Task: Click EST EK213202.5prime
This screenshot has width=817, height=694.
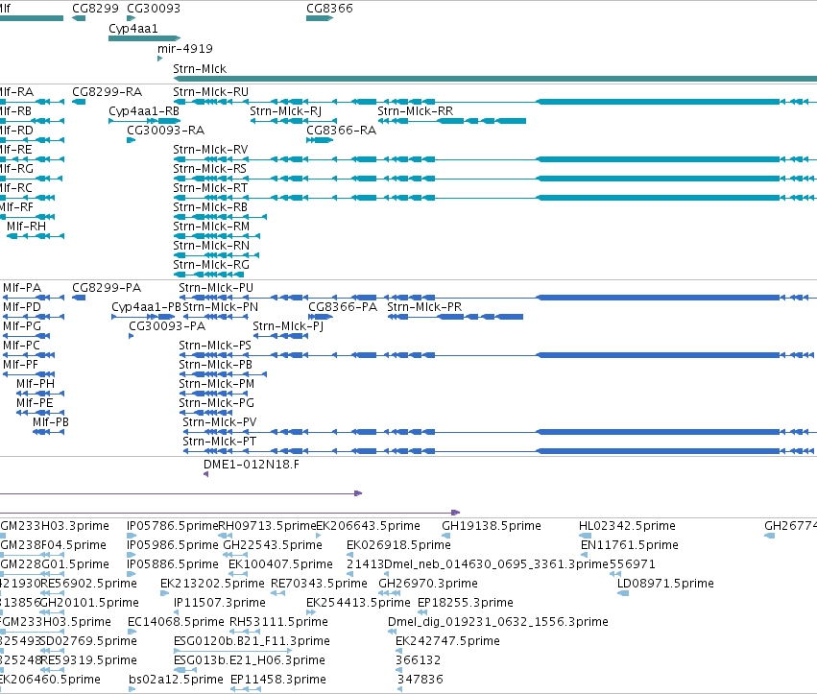Action: coord(212,584)
